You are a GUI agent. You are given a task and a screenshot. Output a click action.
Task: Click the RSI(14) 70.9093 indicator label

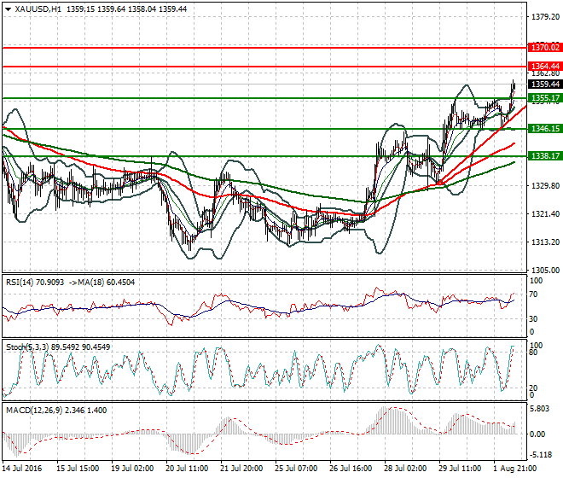pyautogui.click(x=35, y=283)
